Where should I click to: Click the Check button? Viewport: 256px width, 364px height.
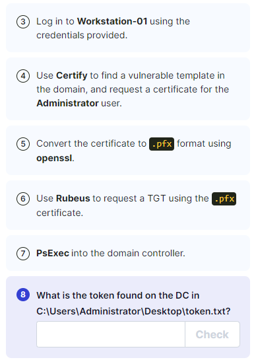tap(212, 334)
